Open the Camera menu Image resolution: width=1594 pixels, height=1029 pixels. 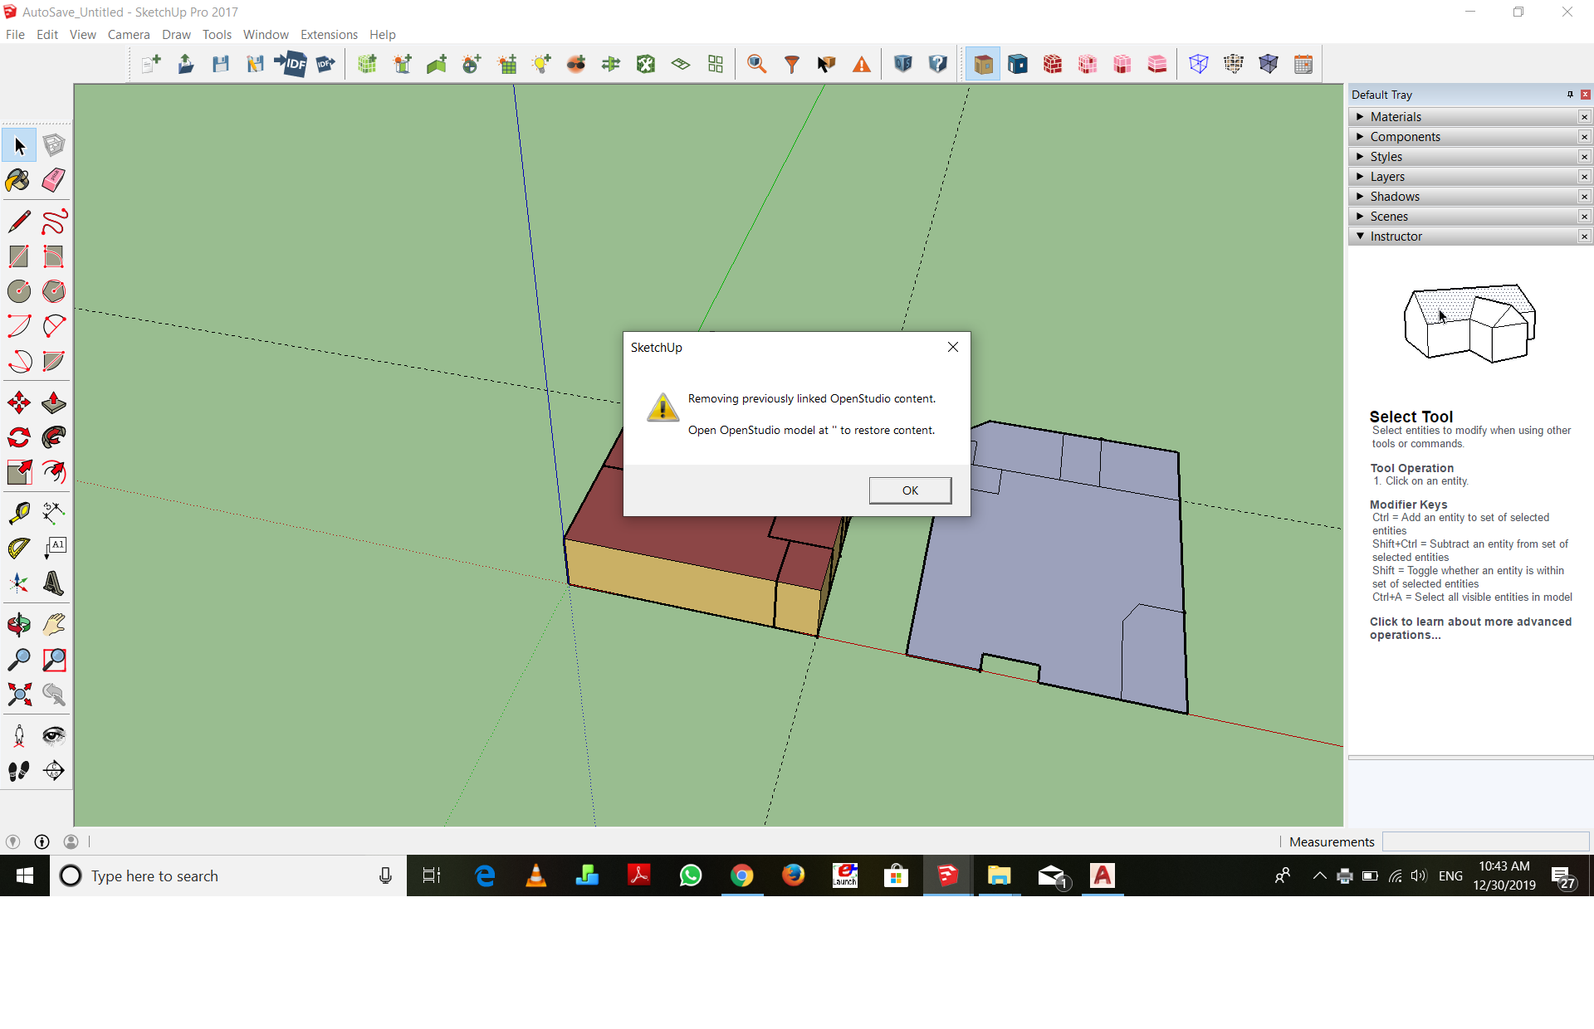[x=129, y=35]
